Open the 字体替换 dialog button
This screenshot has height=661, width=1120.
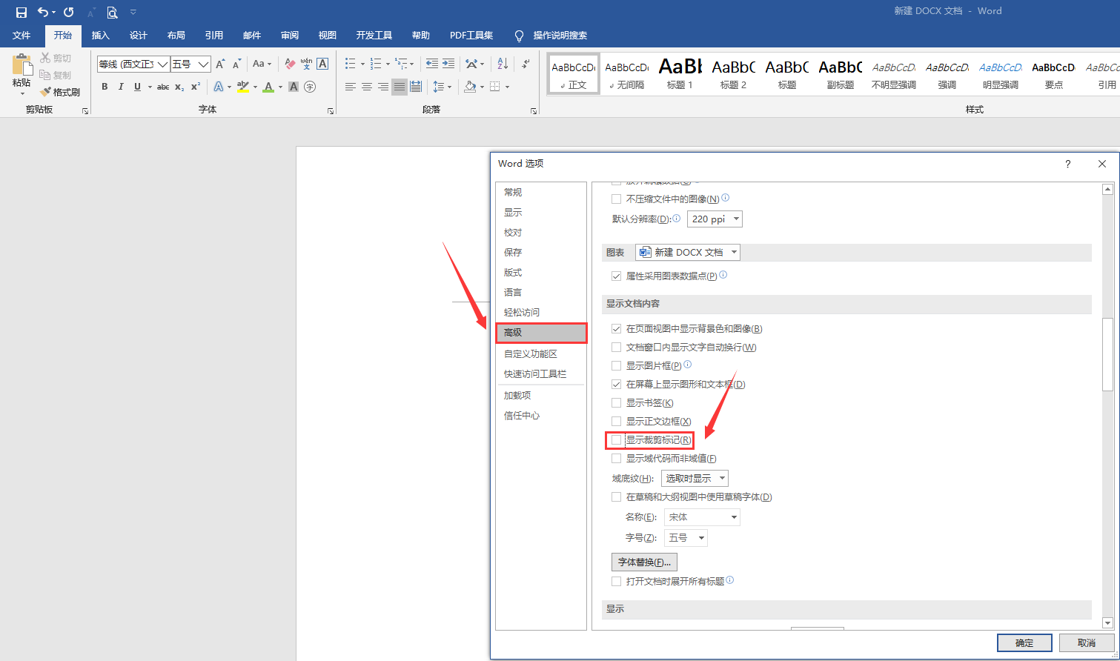644,562
